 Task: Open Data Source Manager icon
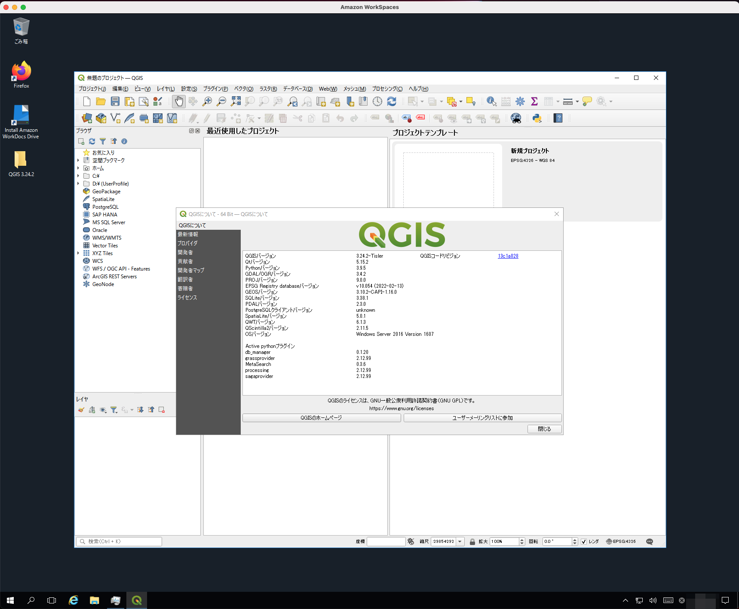[87, 118]
